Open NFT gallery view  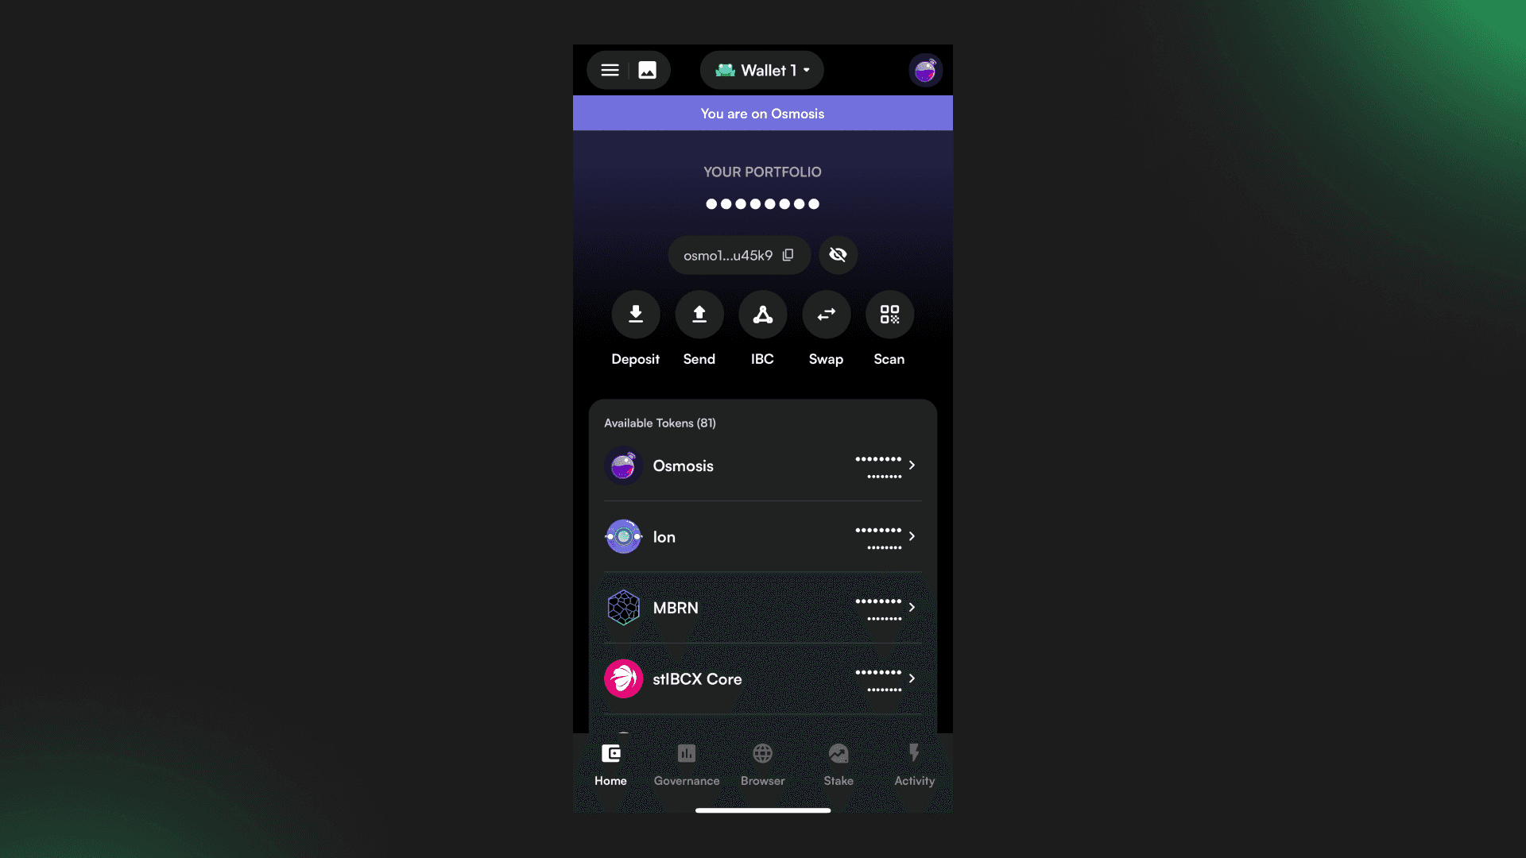(x=648, y=70)
